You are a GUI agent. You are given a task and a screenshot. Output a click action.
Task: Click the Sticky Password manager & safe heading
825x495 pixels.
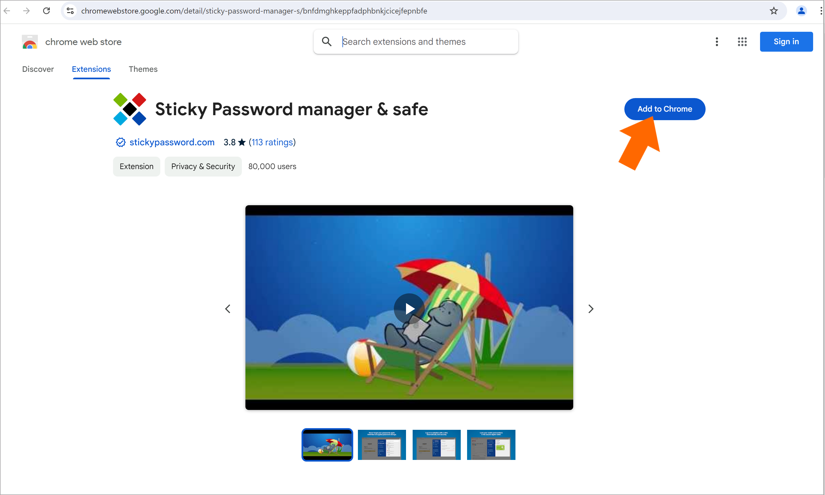[x=291, y=109]
